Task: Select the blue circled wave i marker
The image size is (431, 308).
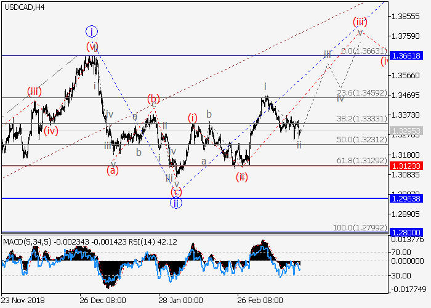Action: click(92, 31)
